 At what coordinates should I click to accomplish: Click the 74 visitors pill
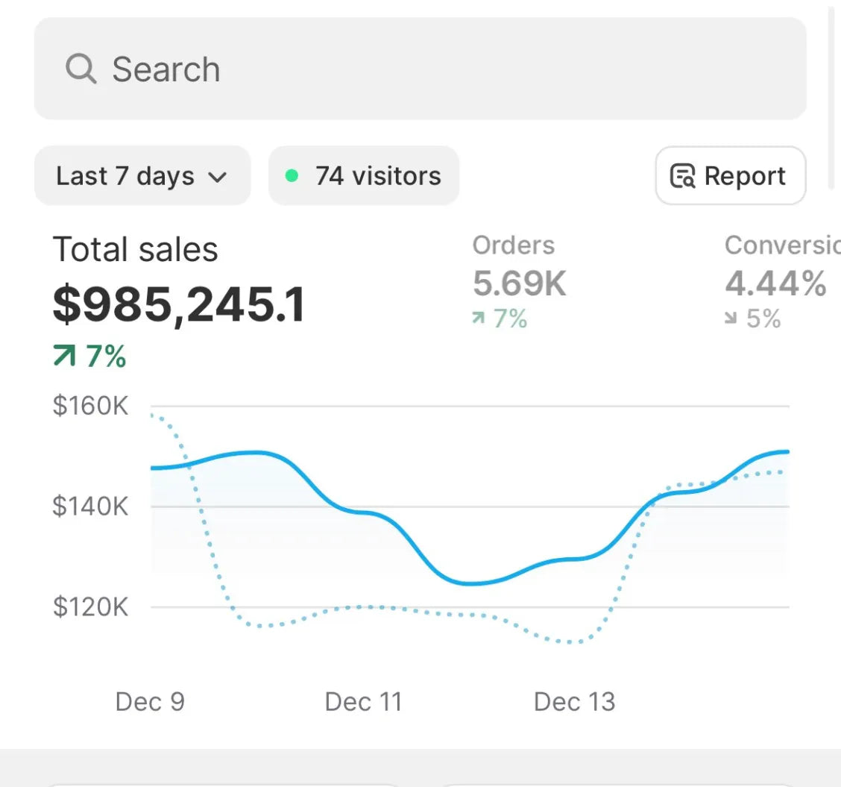tap(364, 176)
